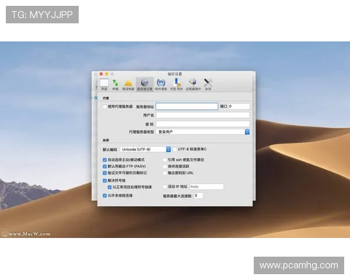
Task: Click the 服务器最大连接数 value field
Action: click(x=198, y=196)
